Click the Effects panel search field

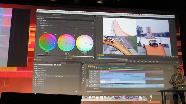(43, 65)
